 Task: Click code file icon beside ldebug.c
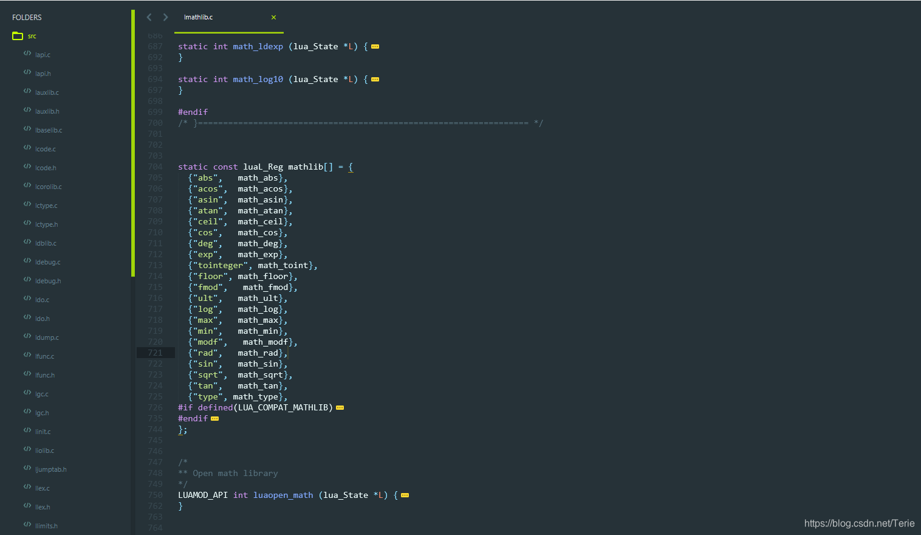pos(27,261)
